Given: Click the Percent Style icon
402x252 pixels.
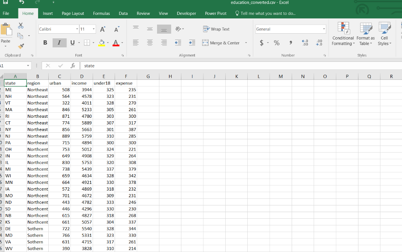Looking at the screenshot, I should [x=277, y=43].
